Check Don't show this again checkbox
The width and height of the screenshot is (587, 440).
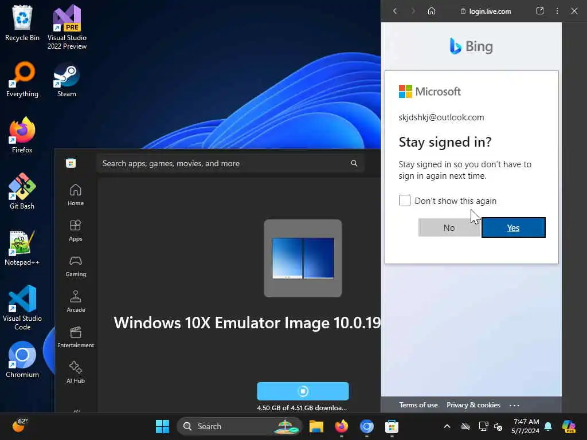(405, 201)
